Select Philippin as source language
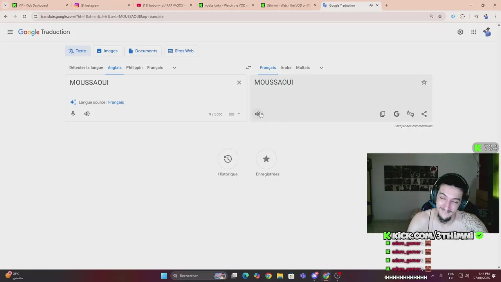This screenshot has height=282, width=501. click(x=134, y=67)
